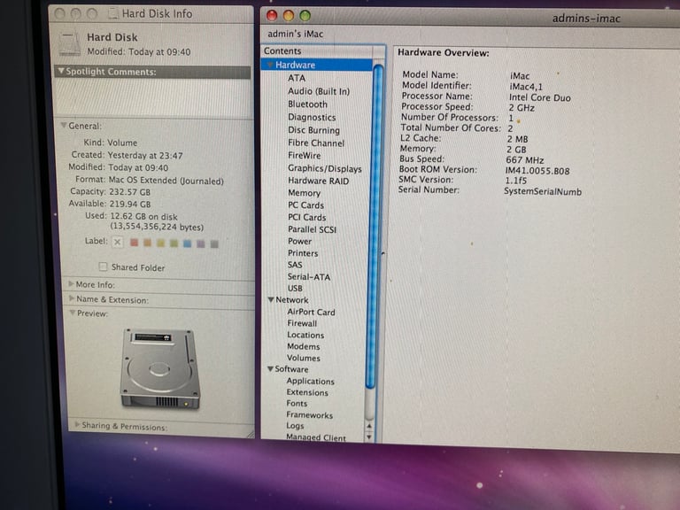Screen dimensions: 680x510
Task: Select PCI Cards in Contents
Action: [x=307, y=217]
